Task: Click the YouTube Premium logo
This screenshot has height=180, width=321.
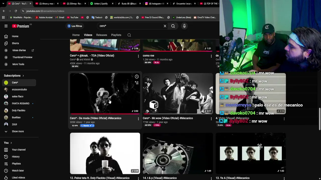Action: (x=21, y=26)
